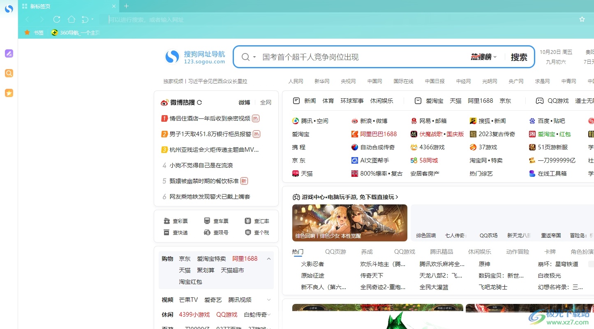Open a new tab with plus icon
Screen dimensions: 594x329
pyautogui.click(x=126, y=6)
